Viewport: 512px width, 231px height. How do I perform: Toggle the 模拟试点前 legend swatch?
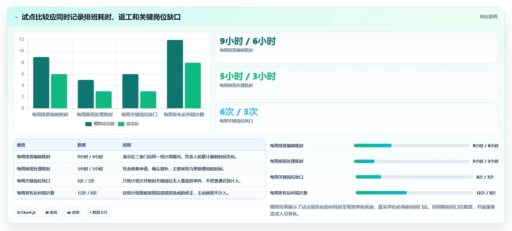click(89, 124)
